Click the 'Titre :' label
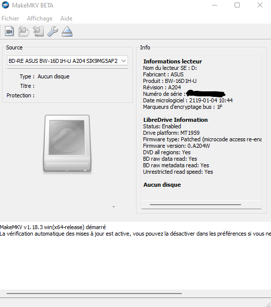Image resolution: width=271 pixels, height=307 pixels. pos(27,86)
